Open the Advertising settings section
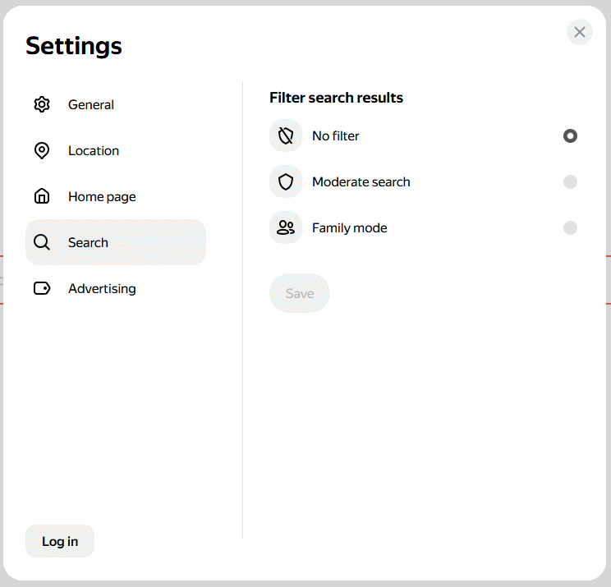 (x=116, y=288)
